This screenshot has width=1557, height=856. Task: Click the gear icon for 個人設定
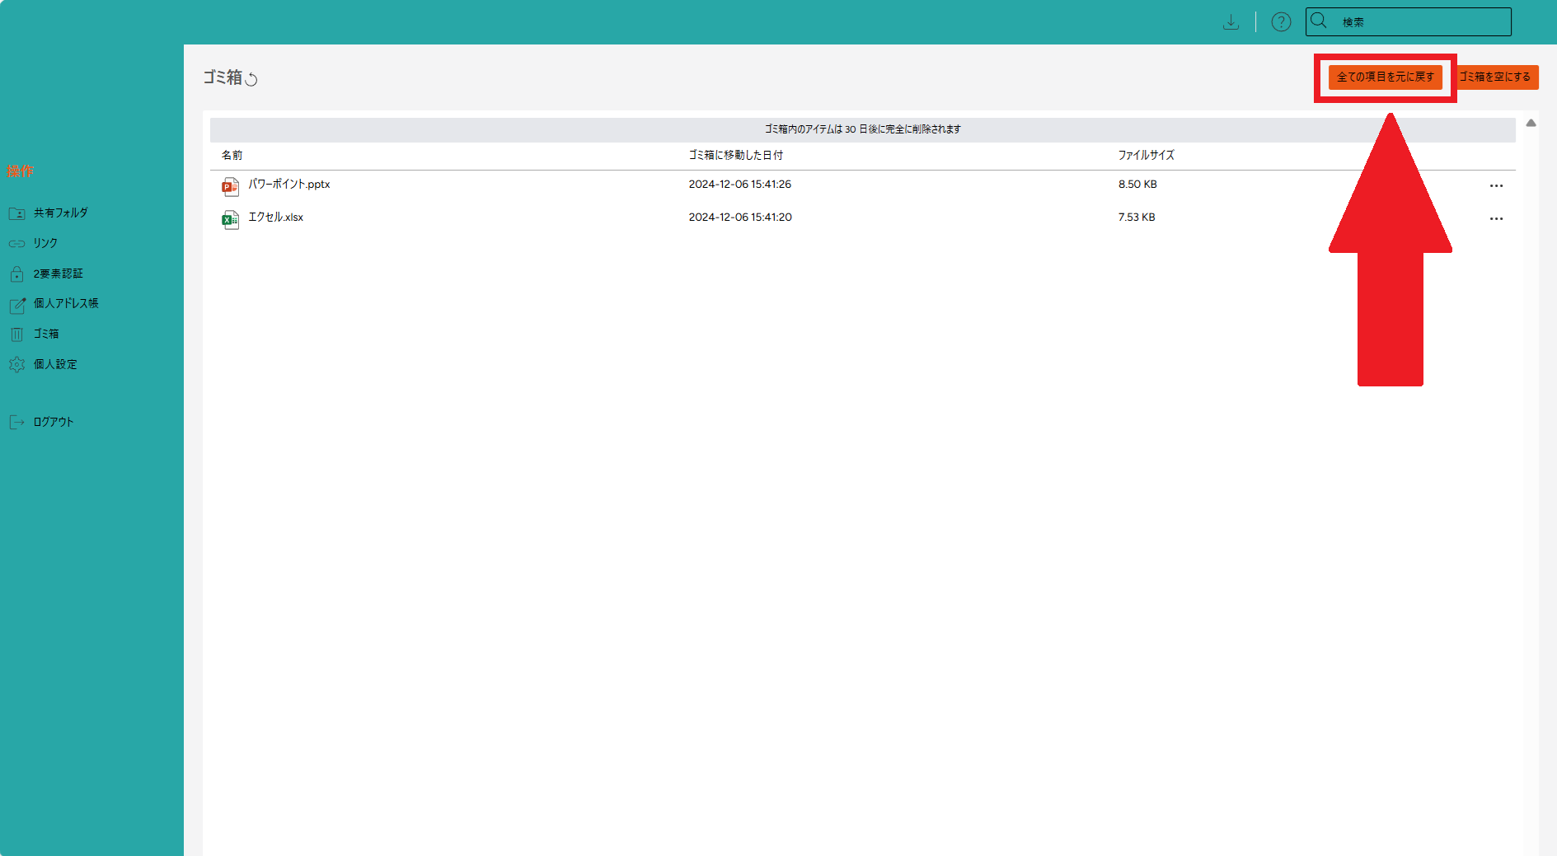(x=16, y=364)
